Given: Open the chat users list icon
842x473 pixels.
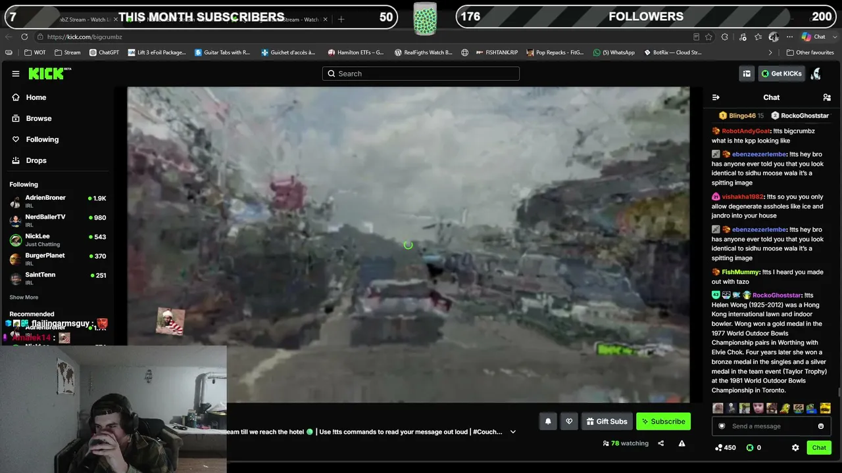Looking at the screenshot, I should [827, 97].
